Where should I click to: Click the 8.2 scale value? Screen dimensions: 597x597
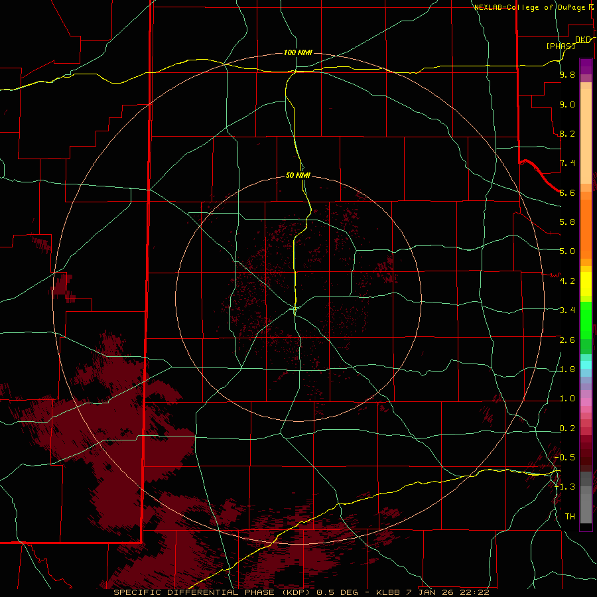click(567, 133)
